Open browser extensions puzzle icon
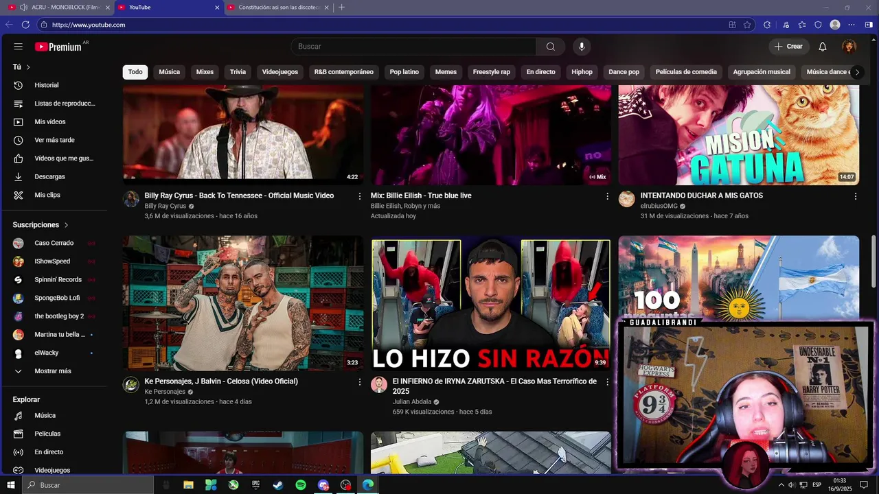 point(767,25)
